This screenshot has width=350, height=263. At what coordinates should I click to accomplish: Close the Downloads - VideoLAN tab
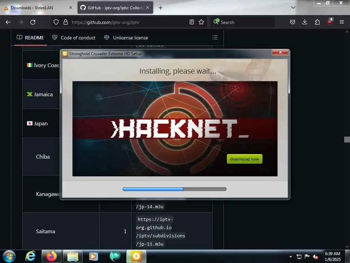point(71,8)
